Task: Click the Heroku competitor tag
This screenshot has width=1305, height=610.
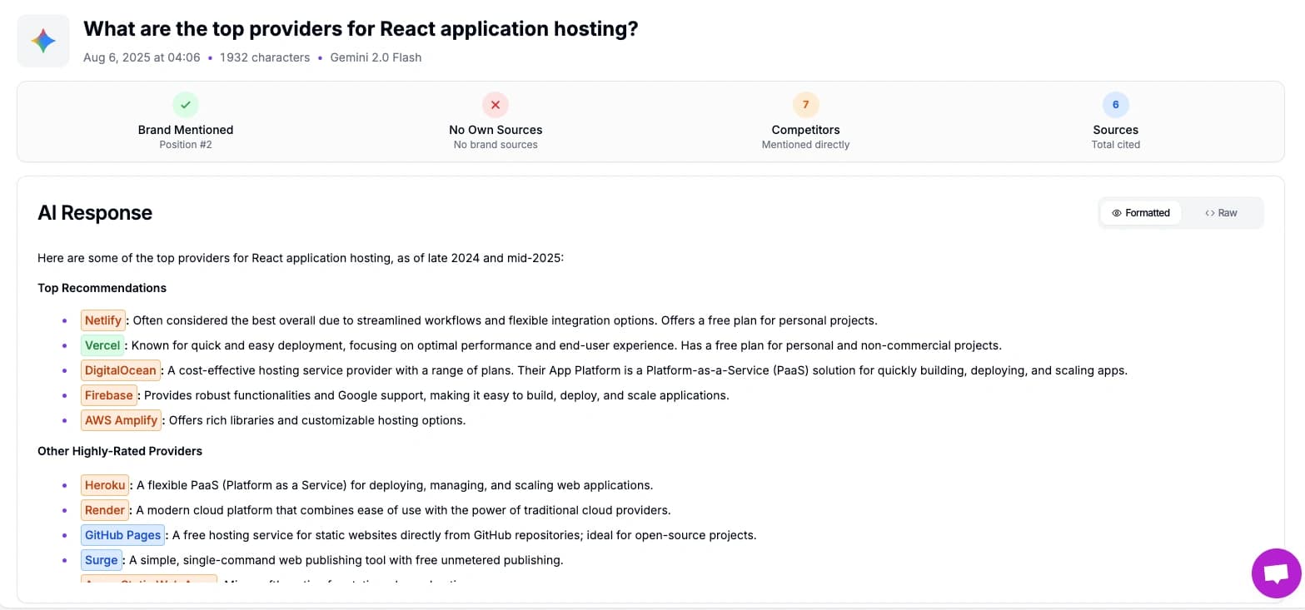Action: pos(105,485)
